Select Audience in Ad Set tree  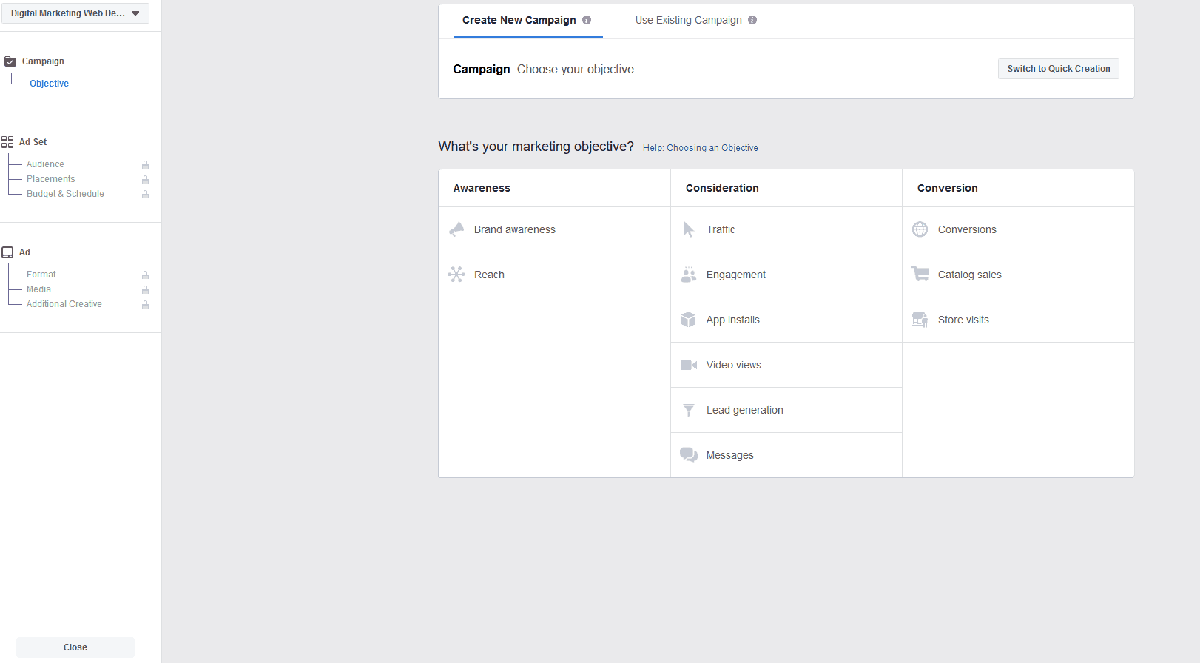pyautogui.click(x=45, y=164)
